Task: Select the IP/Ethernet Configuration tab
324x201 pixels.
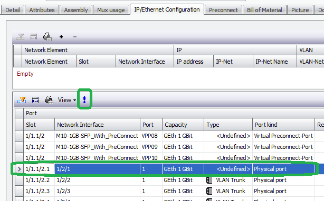Action: [167, 9]
